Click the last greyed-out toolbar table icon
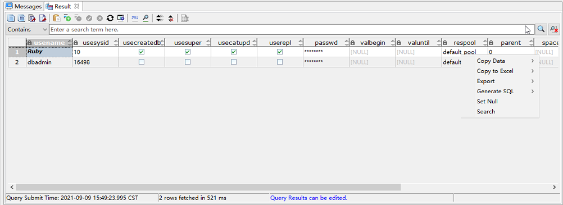563x205 pixels. click(x=184, y=18)
